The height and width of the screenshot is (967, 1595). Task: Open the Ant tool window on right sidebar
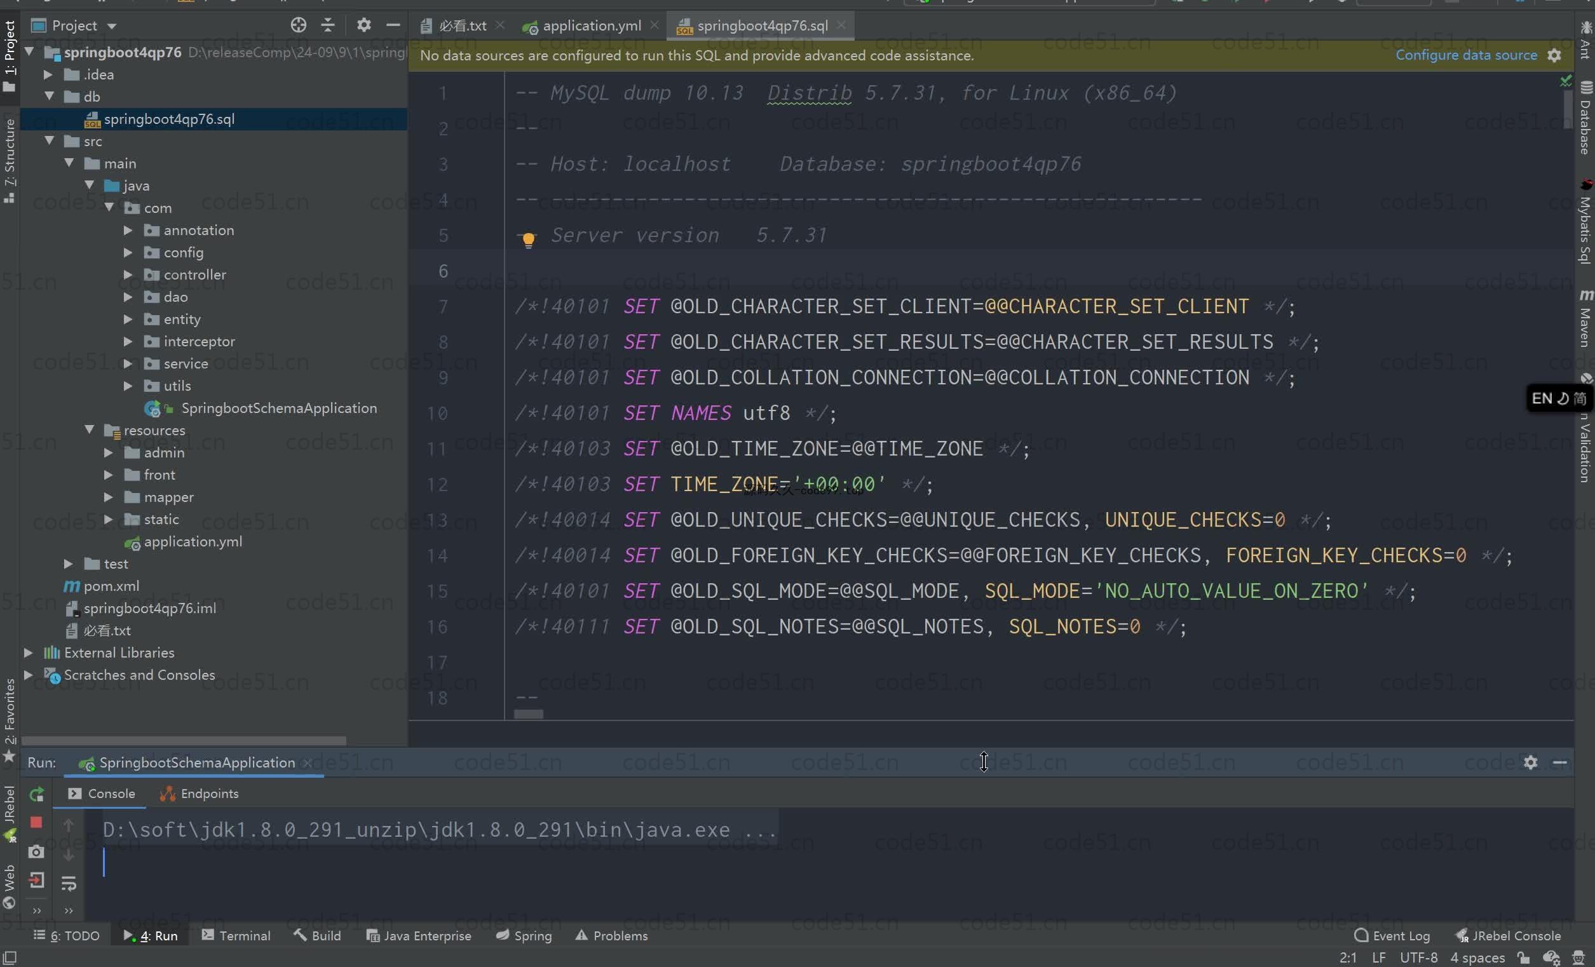(1585, 40)
